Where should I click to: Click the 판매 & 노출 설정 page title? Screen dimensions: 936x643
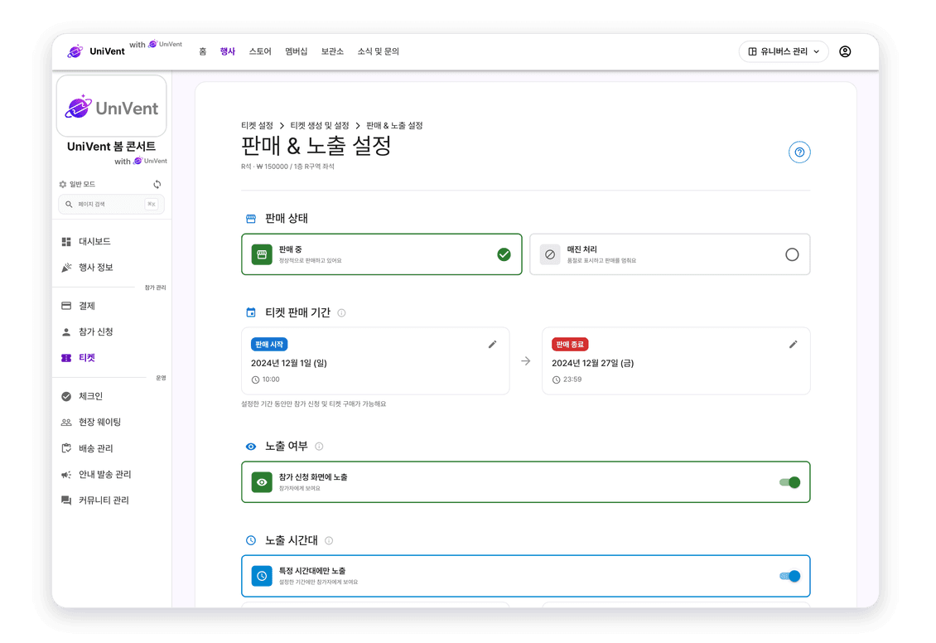coord(316,146)
